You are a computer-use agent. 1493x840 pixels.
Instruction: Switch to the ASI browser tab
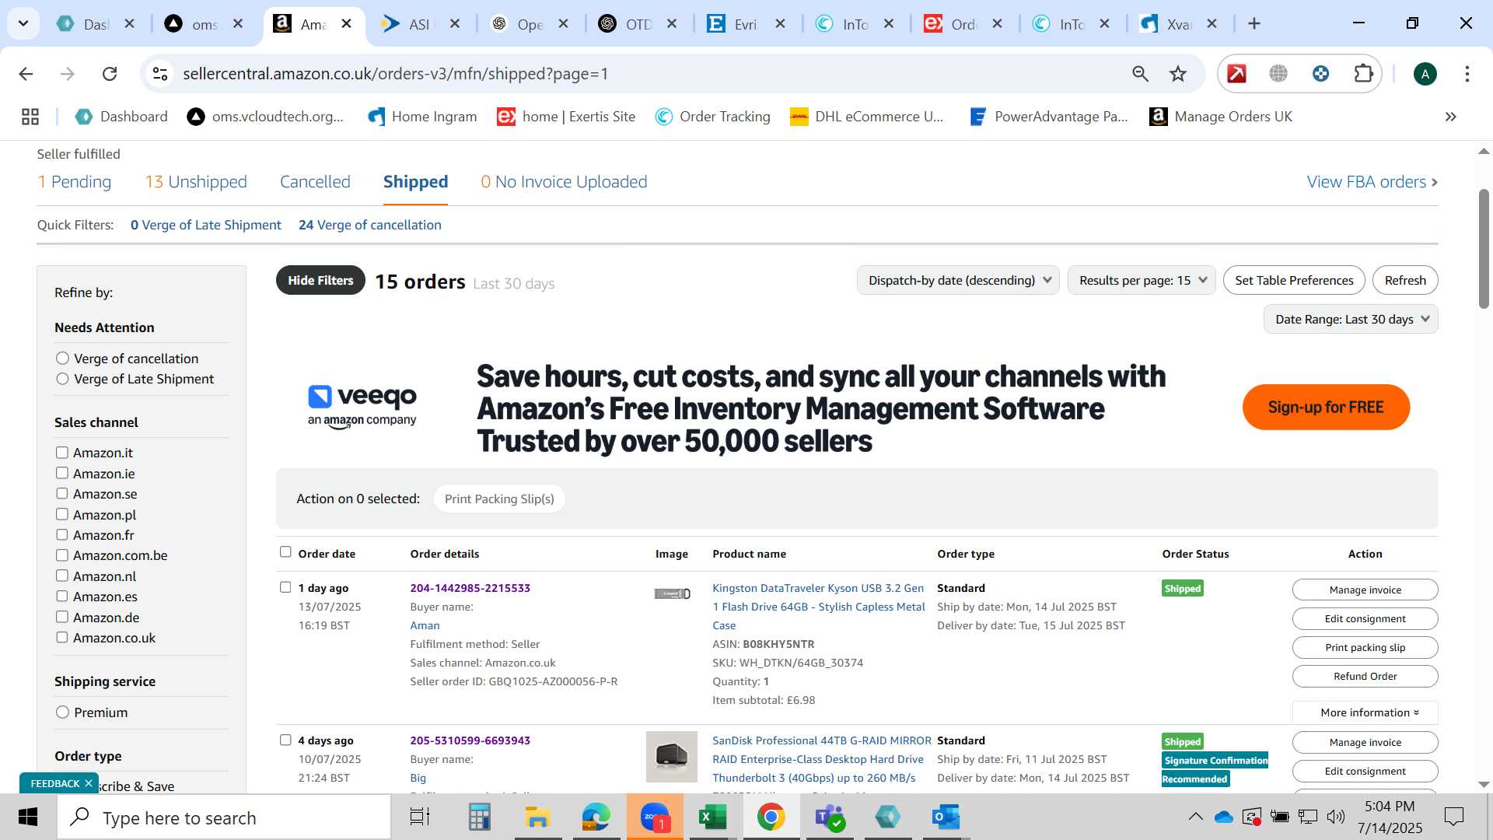click(421, 24)
